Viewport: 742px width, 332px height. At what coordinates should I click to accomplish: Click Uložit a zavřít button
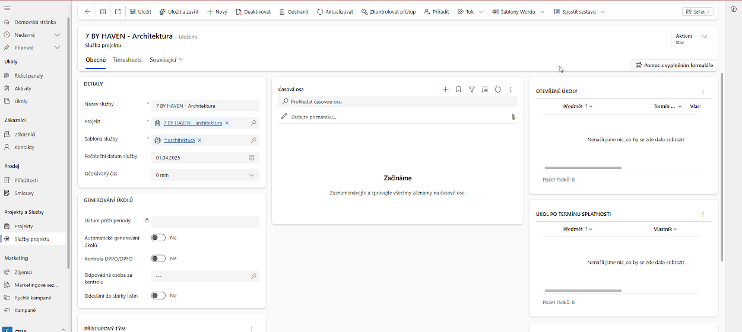coord(179,12)
